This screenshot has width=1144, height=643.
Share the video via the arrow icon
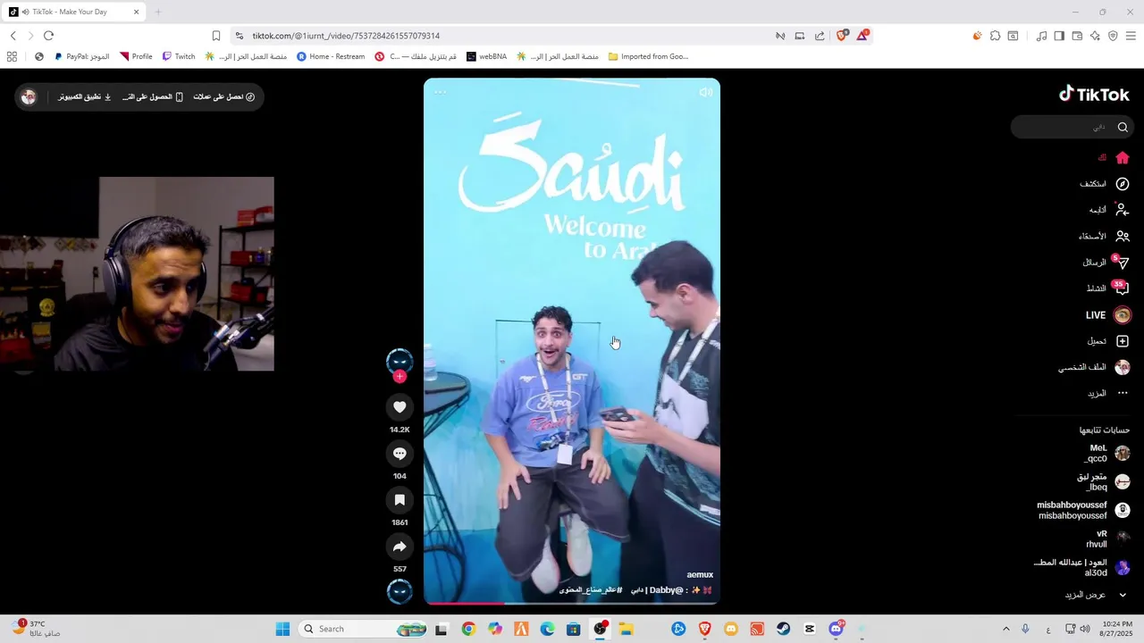click(400, 547)
